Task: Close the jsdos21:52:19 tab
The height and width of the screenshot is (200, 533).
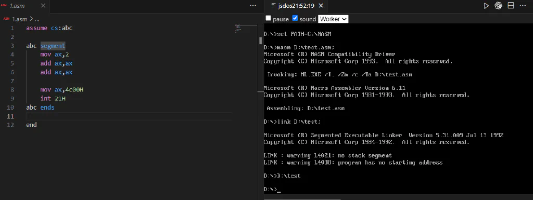Action: (x=321, y=6)
